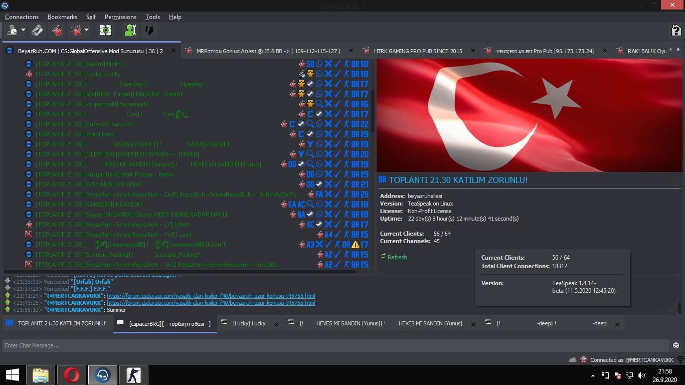Open the volume control in system tray
Screen dimensions: 685x385
coord(641,375)
